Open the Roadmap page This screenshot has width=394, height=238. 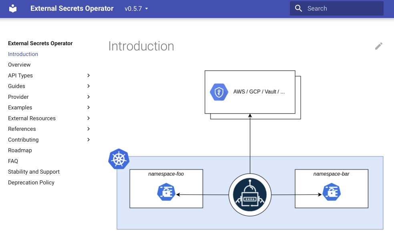tap(20, 150)
